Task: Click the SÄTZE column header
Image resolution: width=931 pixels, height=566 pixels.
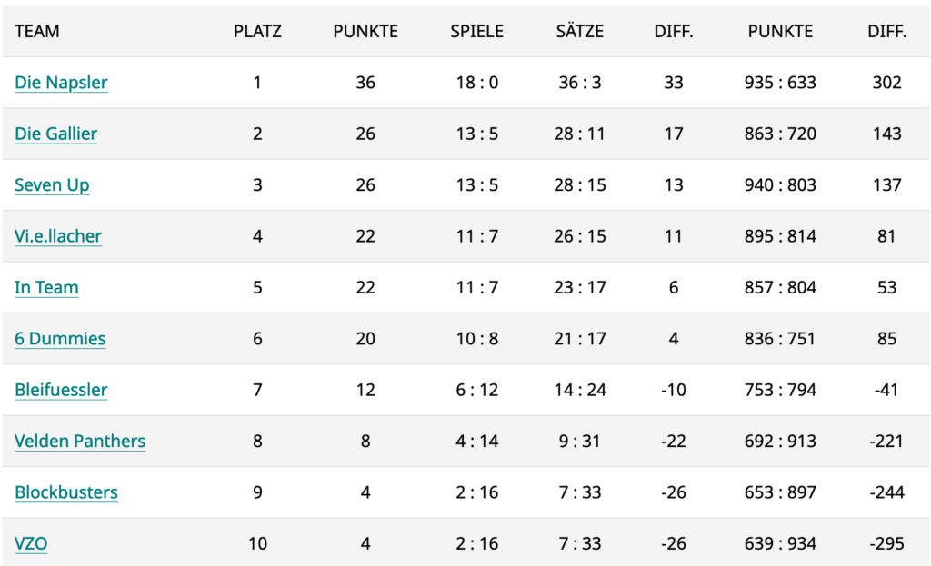Action: [580, 32]
